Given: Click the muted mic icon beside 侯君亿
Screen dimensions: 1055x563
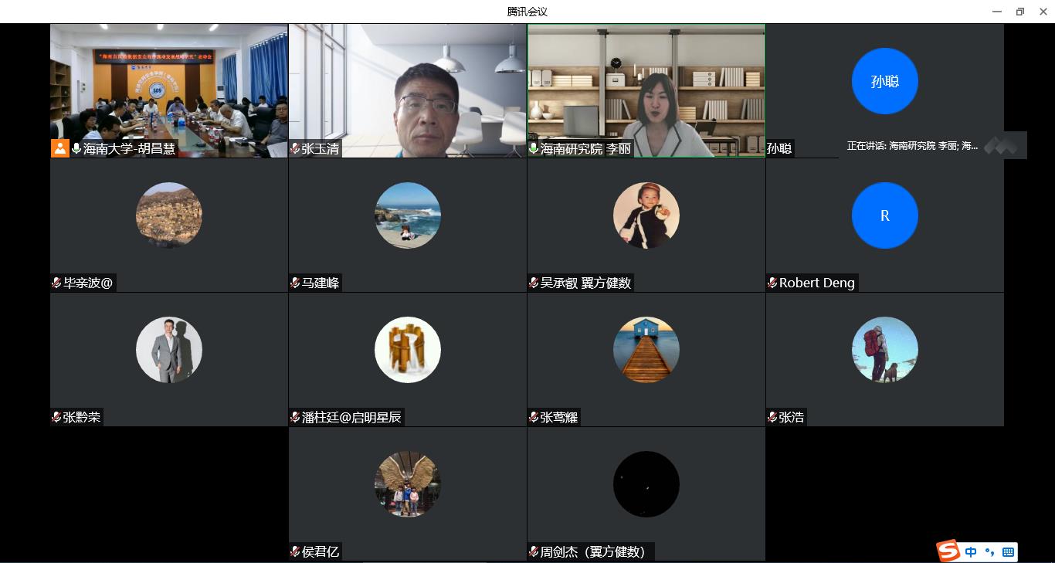Looking at the screenshot, I should [295, 551].
